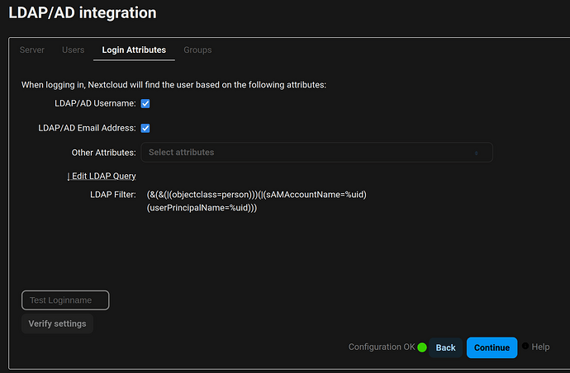Click the 'LDAP/AD Username:' label
The width and height of the screenshot is (570, 373).
tap(95, 103)
